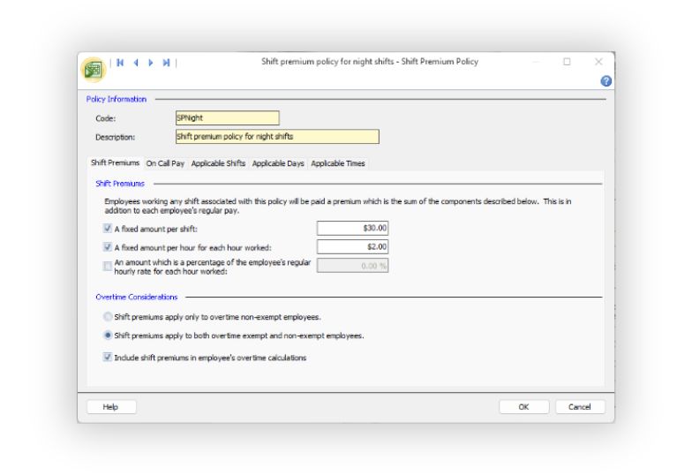Click the 'Policy Information' section heading

pos(117,99)
